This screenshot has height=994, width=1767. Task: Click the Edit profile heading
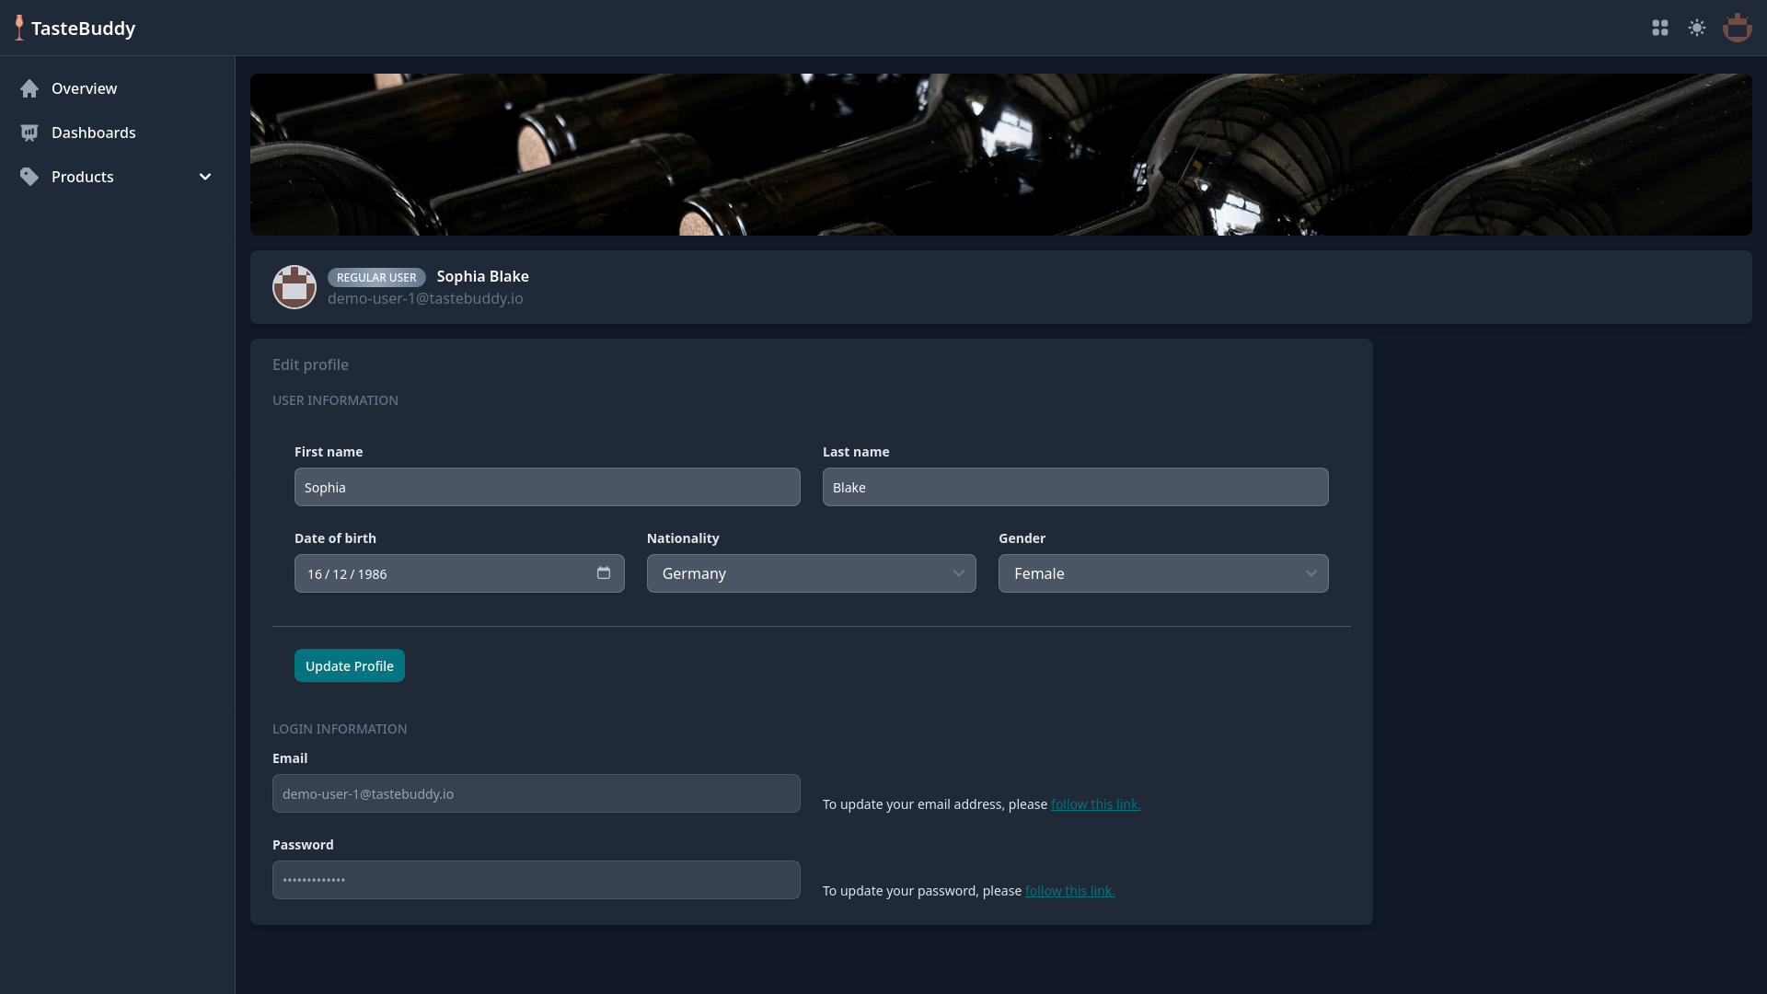click(x=310, y=364)
